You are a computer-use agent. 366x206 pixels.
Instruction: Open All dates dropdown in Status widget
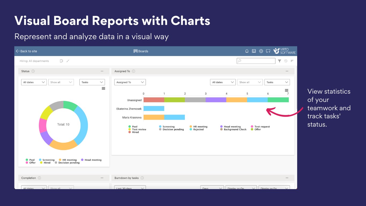(34, 82)
